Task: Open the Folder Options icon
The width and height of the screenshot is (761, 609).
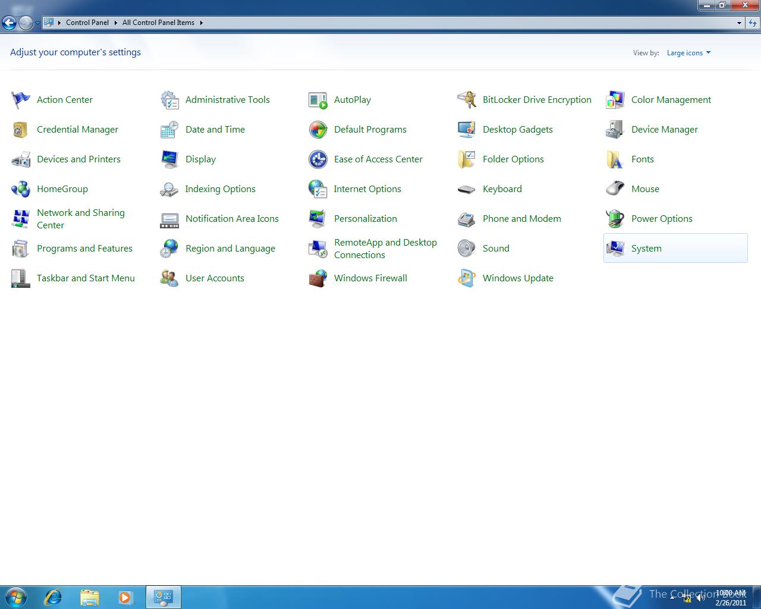Action: (x=467, y=159)
